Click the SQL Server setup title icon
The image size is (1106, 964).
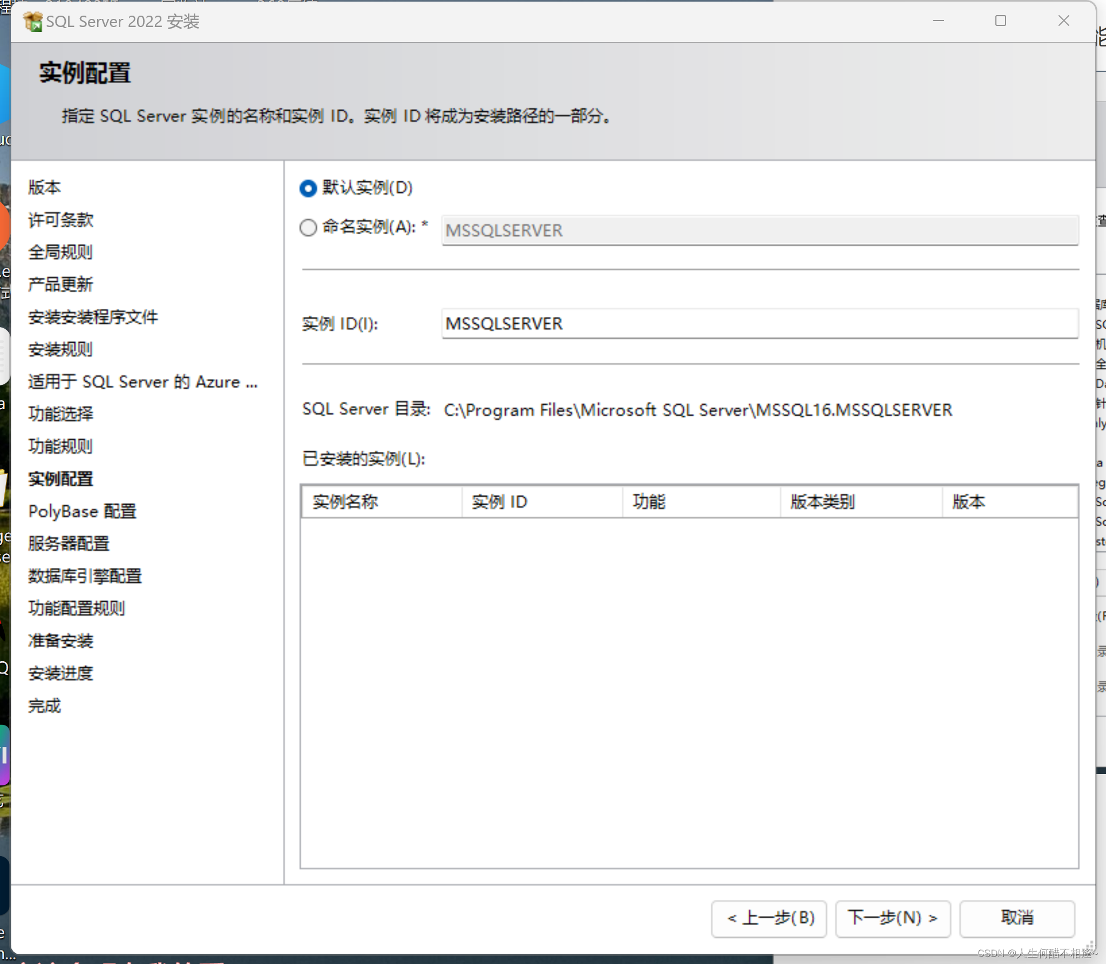pyautogui.click(x=33, y=22)
